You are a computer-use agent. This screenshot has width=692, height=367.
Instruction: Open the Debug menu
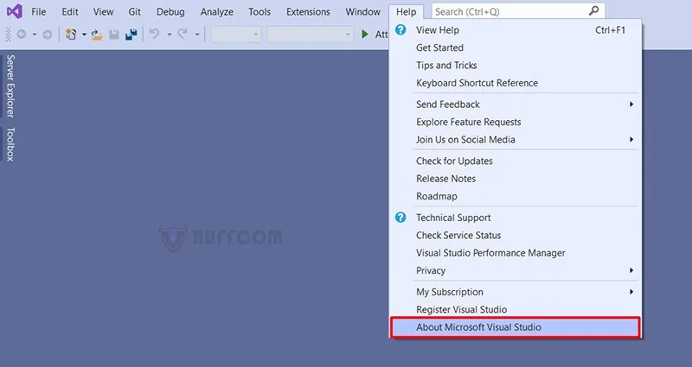[170, 12]
